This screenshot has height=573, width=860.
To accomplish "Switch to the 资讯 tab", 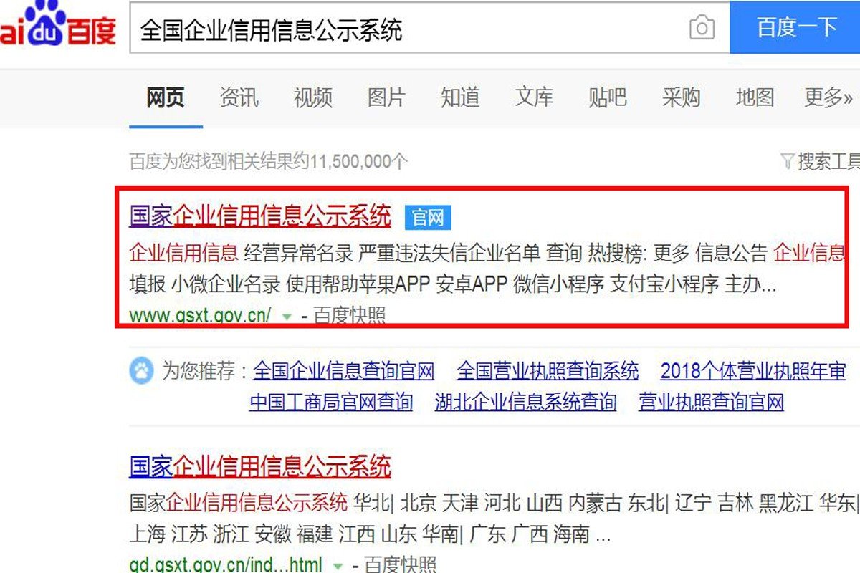I will coord(239,98).
